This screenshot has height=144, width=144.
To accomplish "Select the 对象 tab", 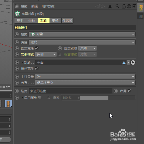I will point(44,20).
